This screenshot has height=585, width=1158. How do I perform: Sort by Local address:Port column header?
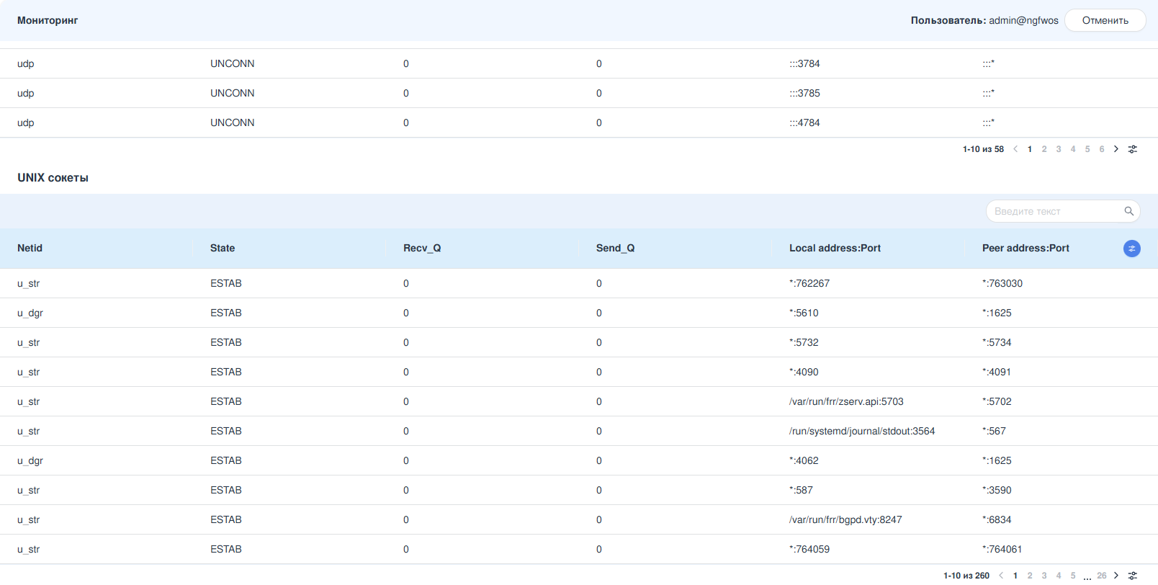pos(835,248)
